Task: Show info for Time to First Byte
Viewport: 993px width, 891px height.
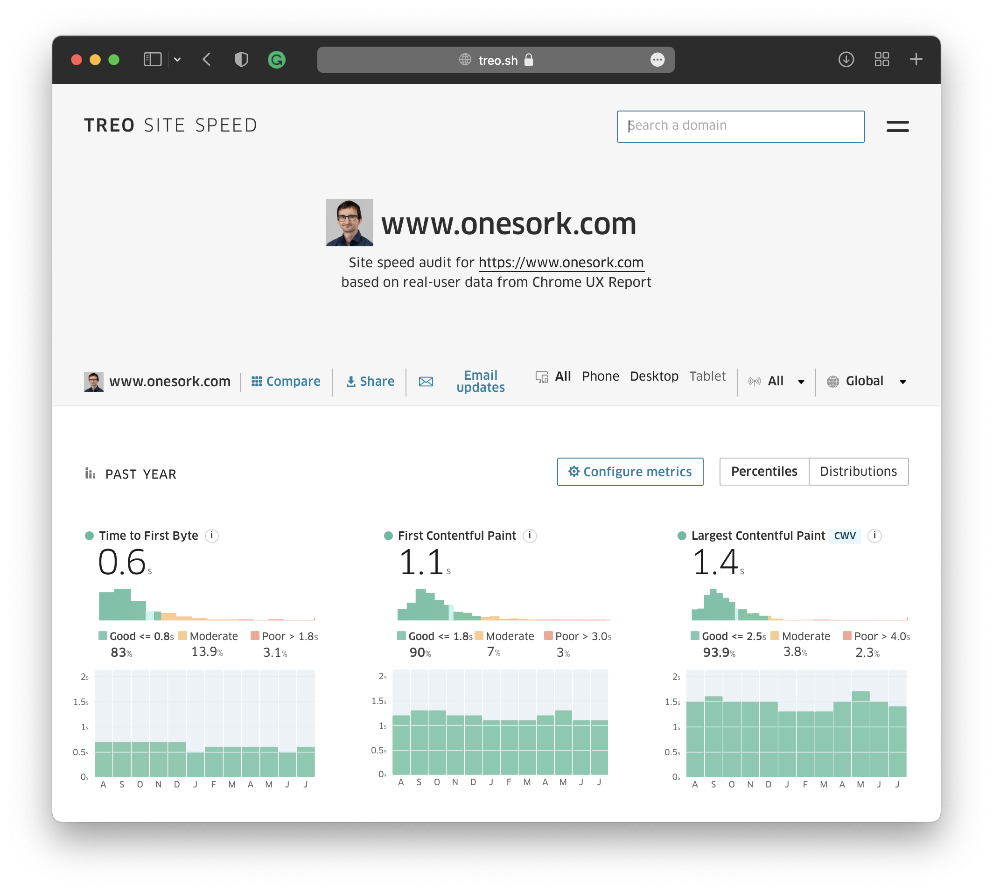Action: 211,536
